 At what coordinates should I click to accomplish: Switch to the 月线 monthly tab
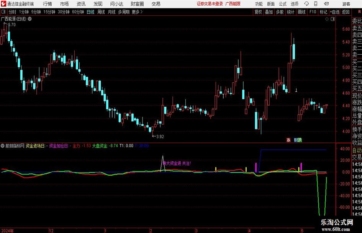click(111, 12)
